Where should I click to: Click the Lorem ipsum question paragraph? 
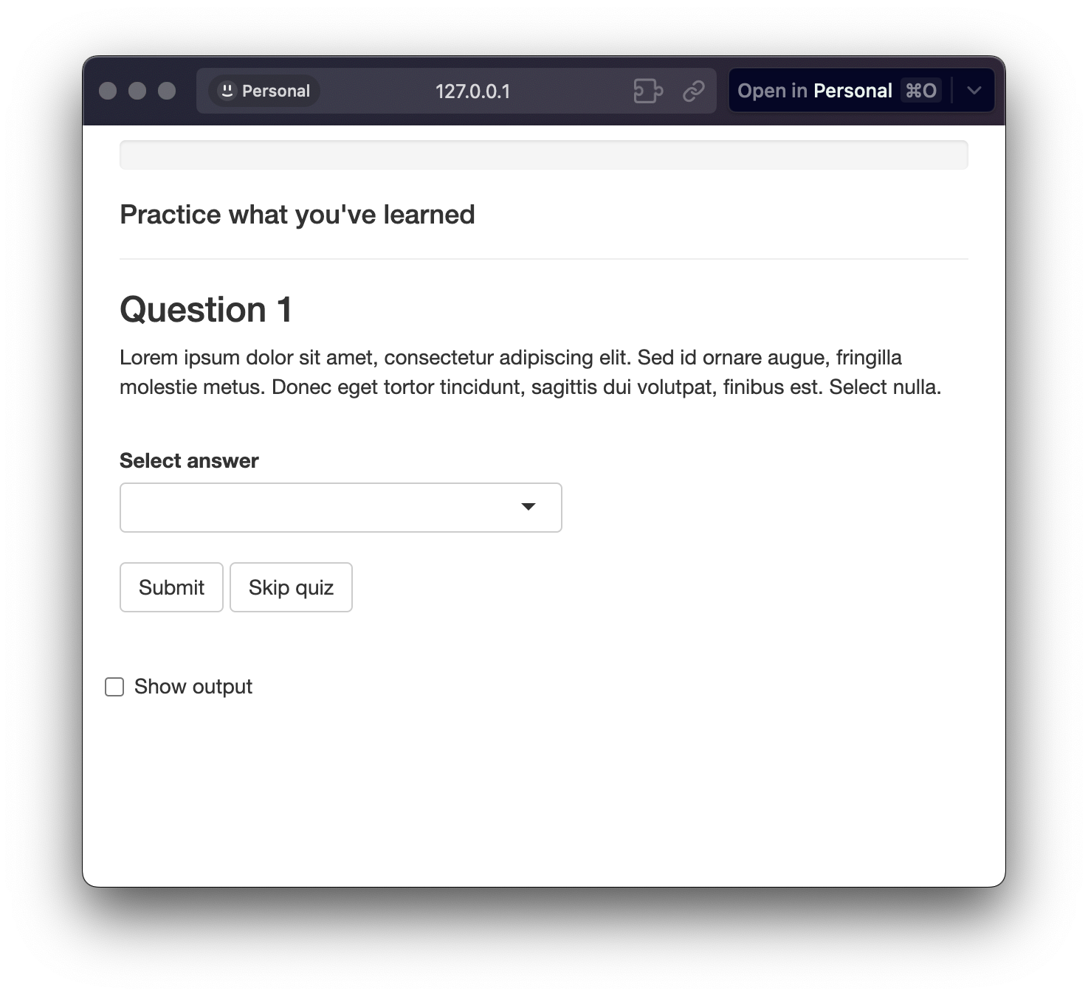(530, 372)
